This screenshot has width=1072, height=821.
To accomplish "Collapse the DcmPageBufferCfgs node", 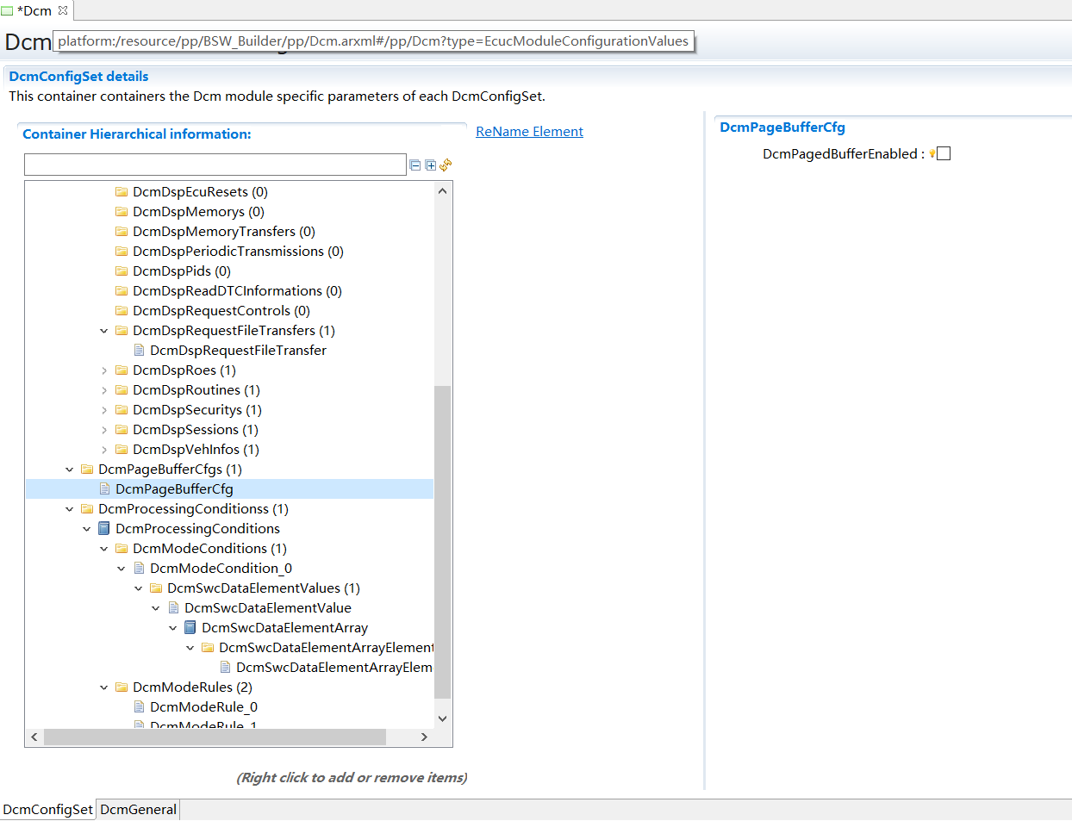I will coord(70,470).
